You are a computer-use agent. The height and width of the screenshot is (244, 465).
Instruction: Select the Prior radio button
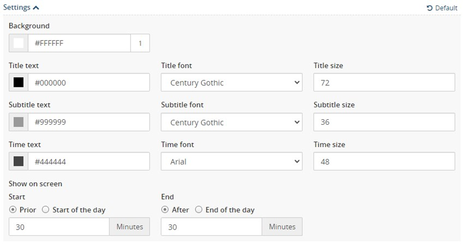pos(13,210)
